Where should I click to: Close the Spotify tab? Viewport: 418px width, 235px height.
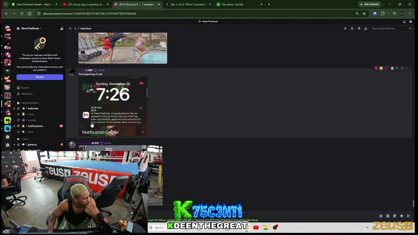pos(261,4)
